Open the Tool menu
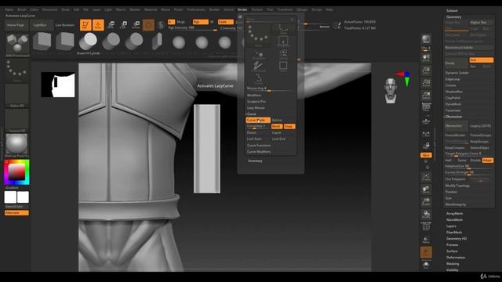The width and height of the screenshot is (502, 282). click(x=270, y=9)
